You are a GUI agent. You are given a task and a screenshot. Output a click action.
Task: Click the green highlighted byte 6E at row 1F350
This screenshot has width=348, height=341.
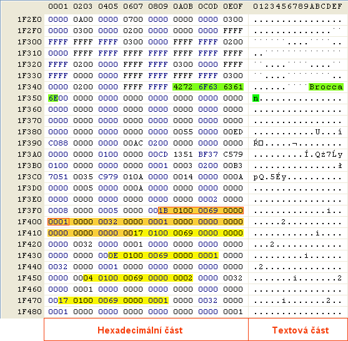53,98
